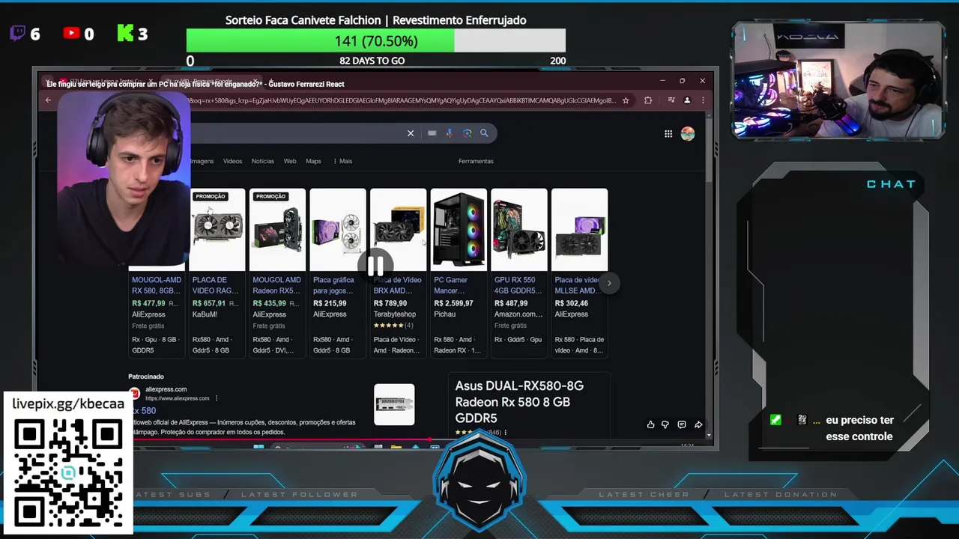
Task: Bookmark the page with the star icon
Action: [626, 100]
